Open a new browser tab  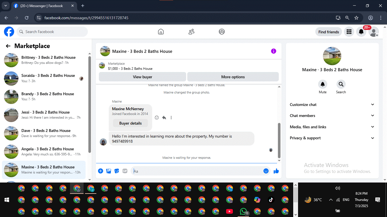click(83, 6)
